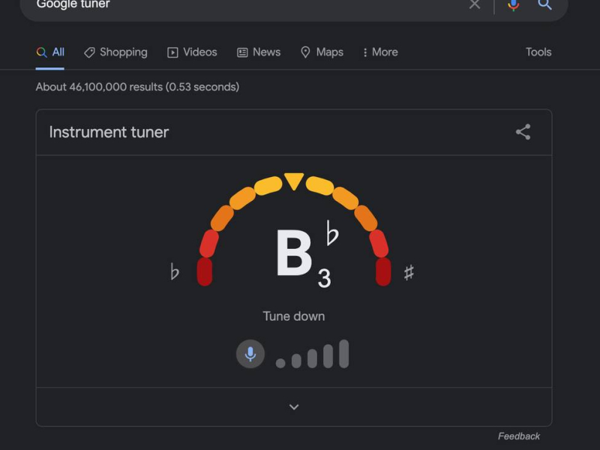The width and height of the screenshot is (600, 450).
Task: Open the Maps tab
Action: tap(322, 52)
